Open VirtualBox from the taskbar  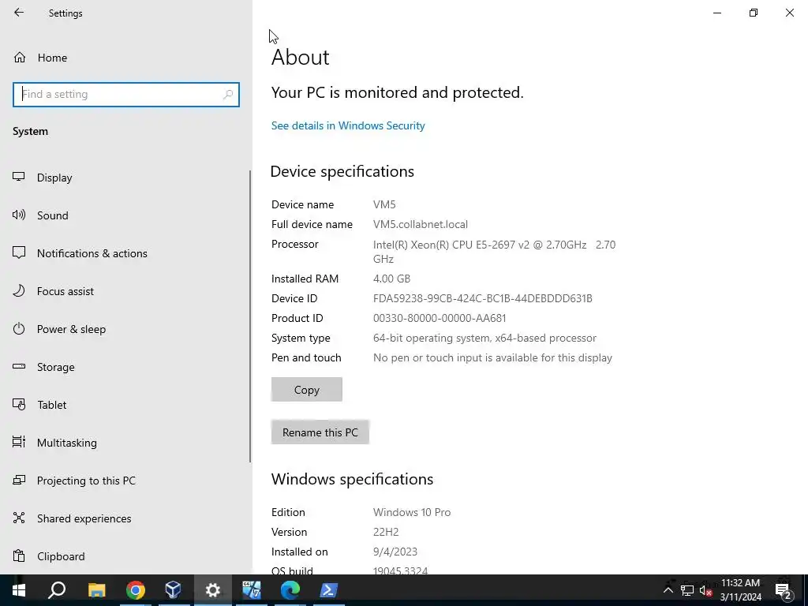(x=173, y=590)
